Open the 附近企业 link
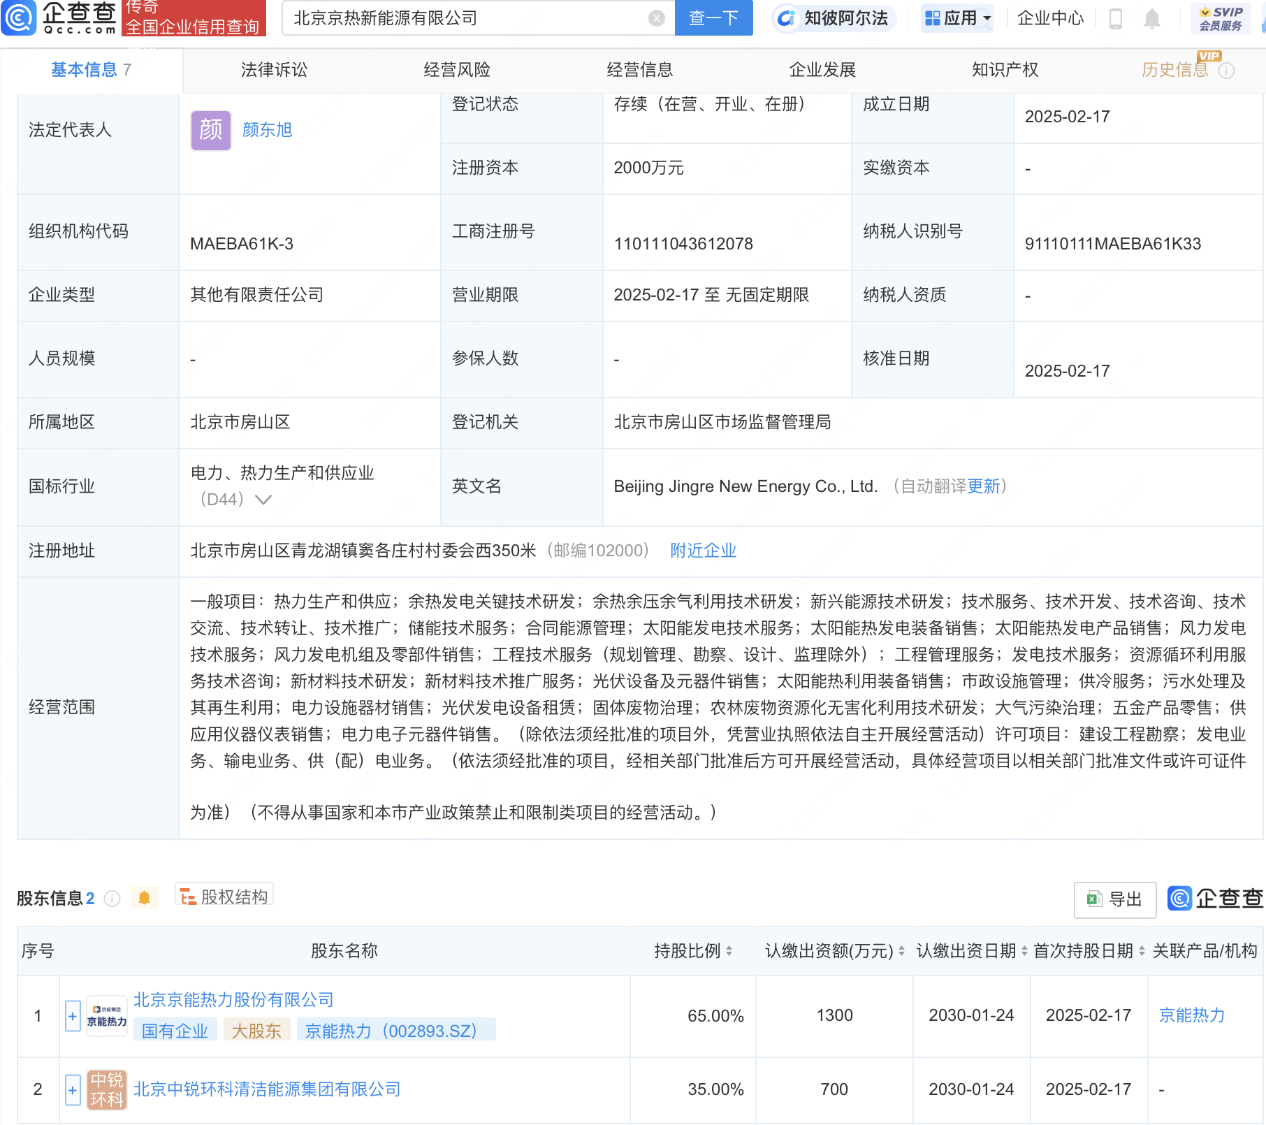This screenshot has height=1125, width=1266. point(703,551)
